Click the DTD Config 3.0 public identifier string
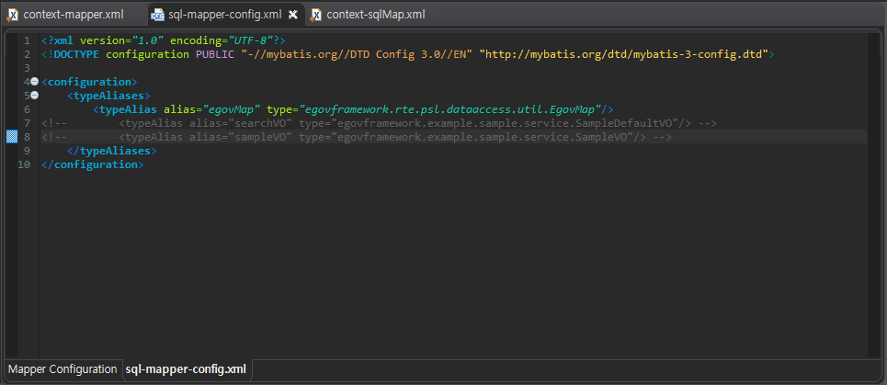Viewport: 887px width, 385px height. [x=357, y=54]
